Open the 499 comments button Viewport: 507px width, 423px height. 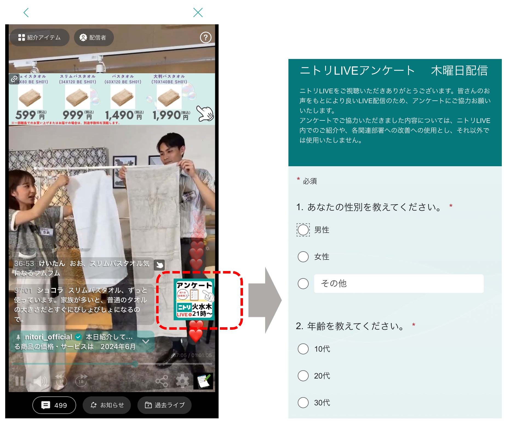(54, 405)
